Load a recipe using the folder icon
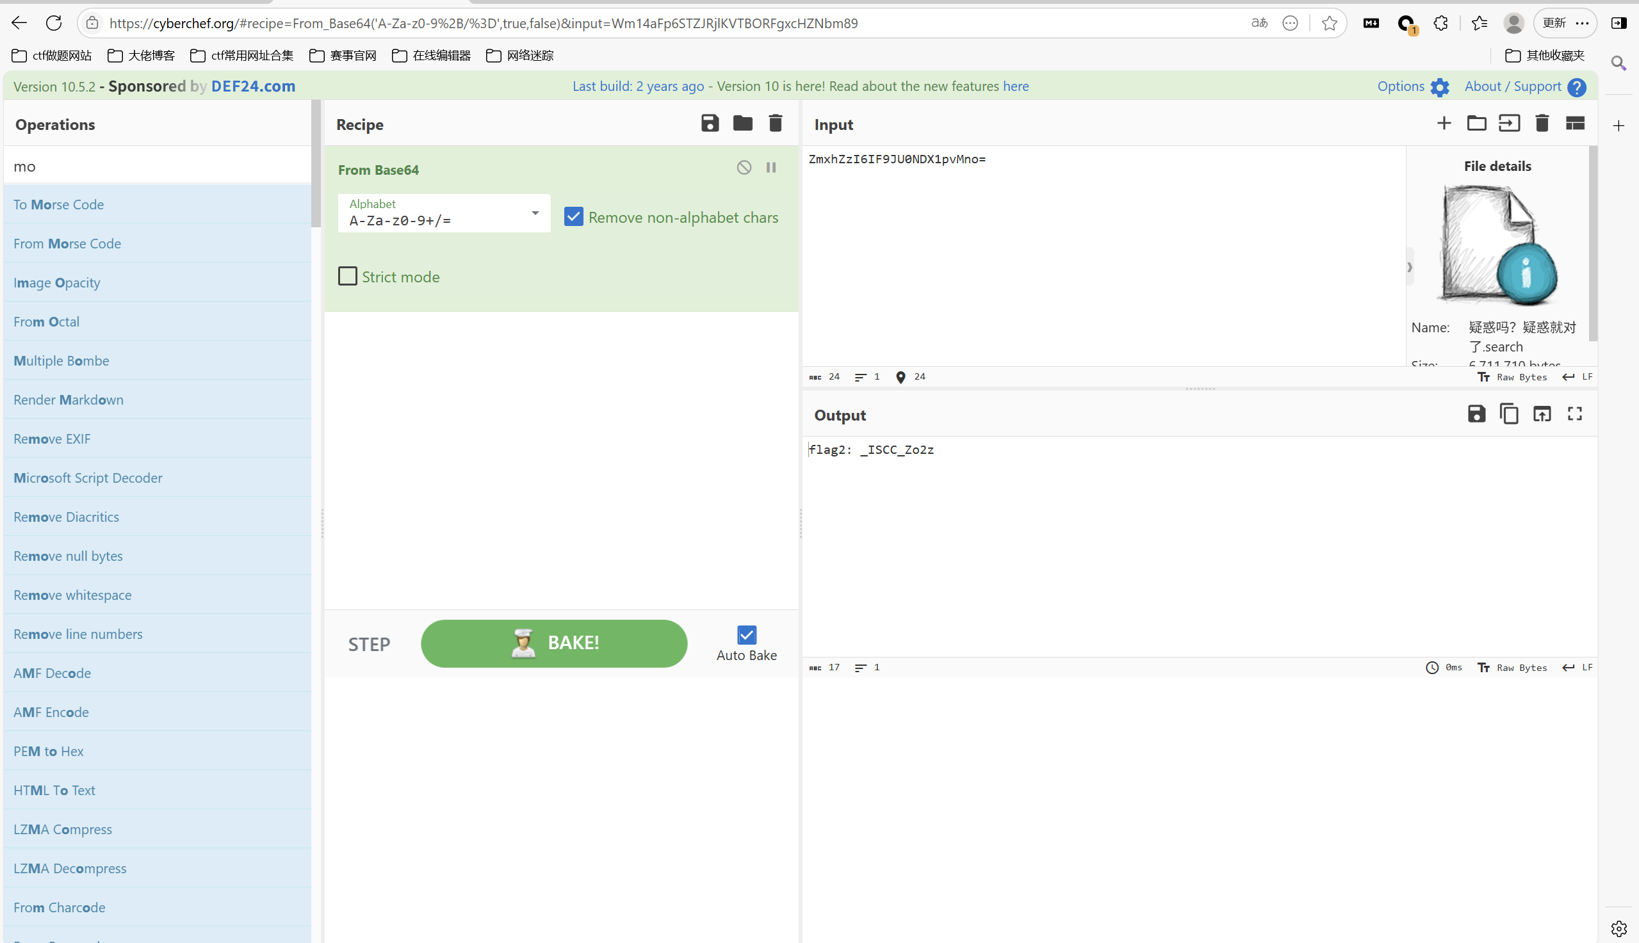 pos(742,123)
